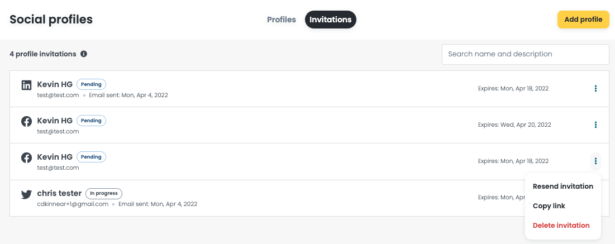Image resolution: width=615 pixels, height=244 pixels.
Task: Click the chris tester invitation name
Action: click(x=59, y=193)
